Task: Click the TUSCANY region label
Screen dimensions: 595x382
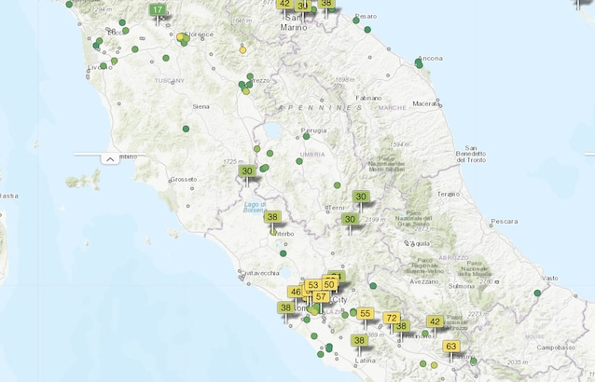Action: [170, 81]
